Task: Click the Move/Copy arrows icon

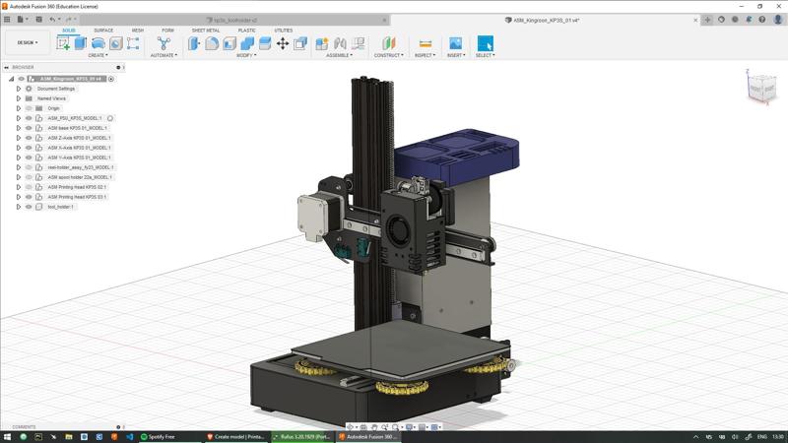Action: [283, 43]
